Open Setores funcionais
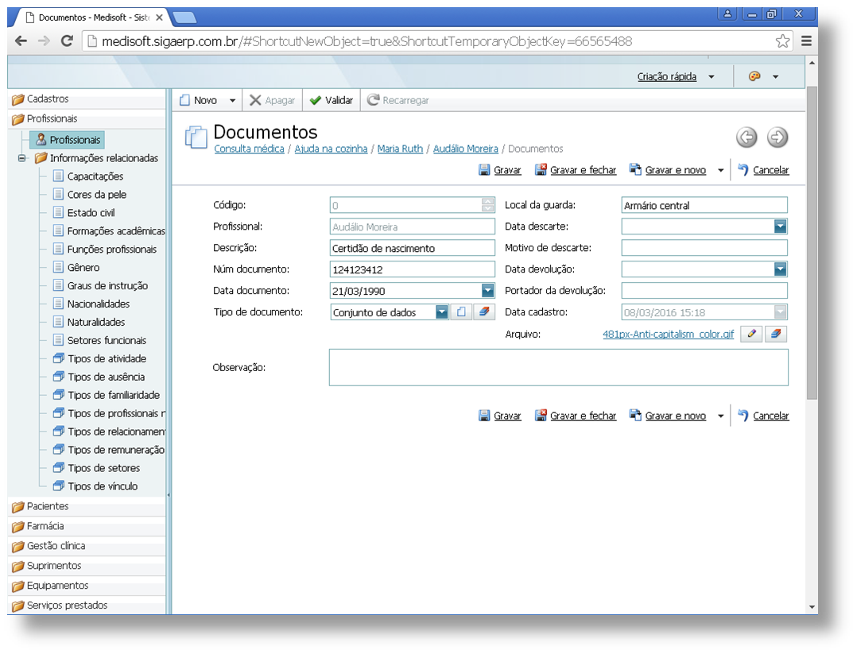 [x=107, y=340]
